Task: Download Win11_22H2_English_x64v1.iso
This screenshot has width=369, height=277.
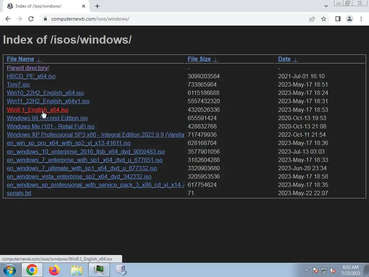Action: pos(48,101)
